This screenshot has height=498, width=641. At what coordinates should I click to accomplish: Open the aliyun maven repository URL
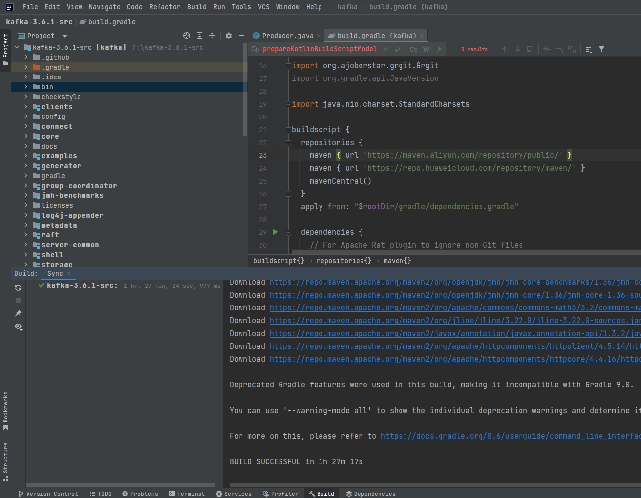pyautogui.click(x=463, y=155)
